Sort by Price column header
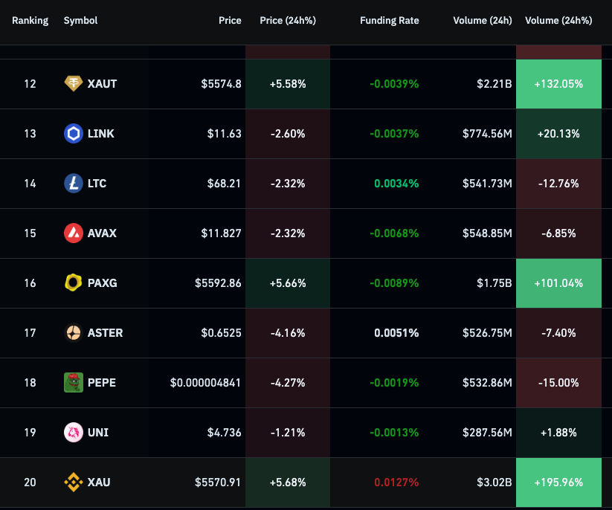This screenshot has width=612, height=510. pos(230,21)
